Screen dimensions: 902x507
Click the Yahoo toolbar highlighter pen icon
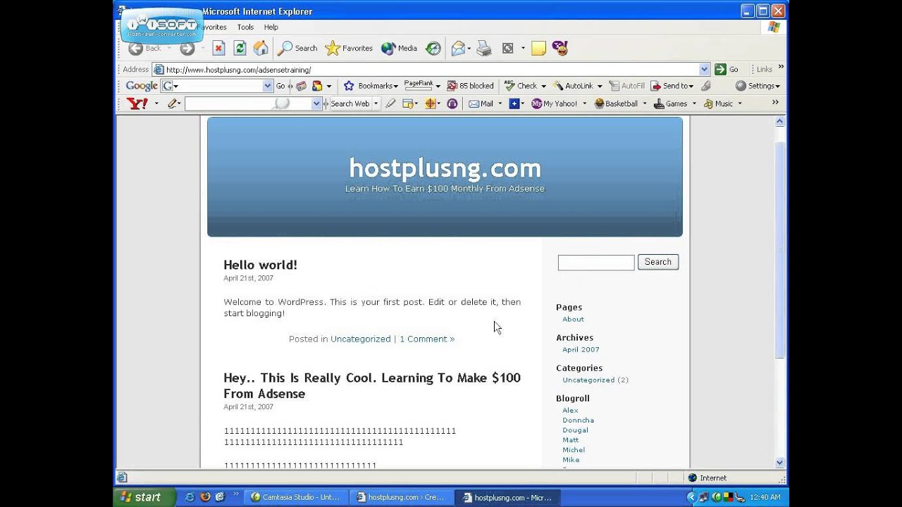pyautogui.click(x=390, y=104)
